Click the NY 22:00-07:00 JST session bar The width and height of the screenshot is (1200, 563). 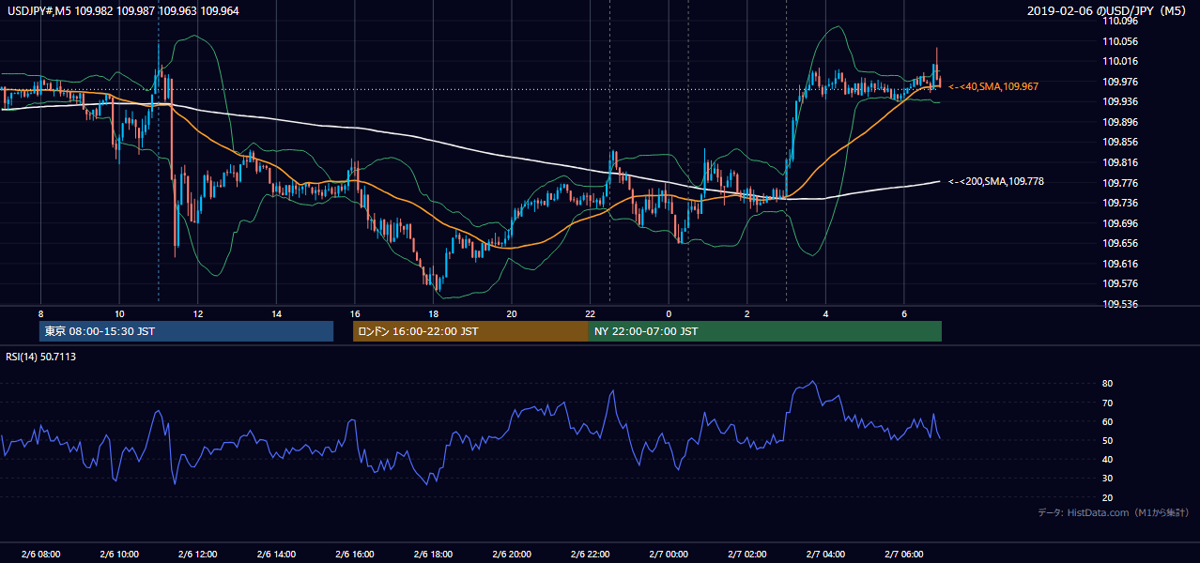click(765, 331)
